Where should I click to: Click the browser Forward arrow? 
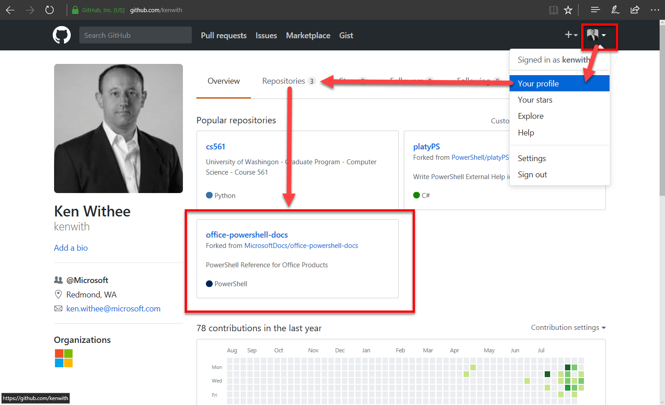point(30,10)
